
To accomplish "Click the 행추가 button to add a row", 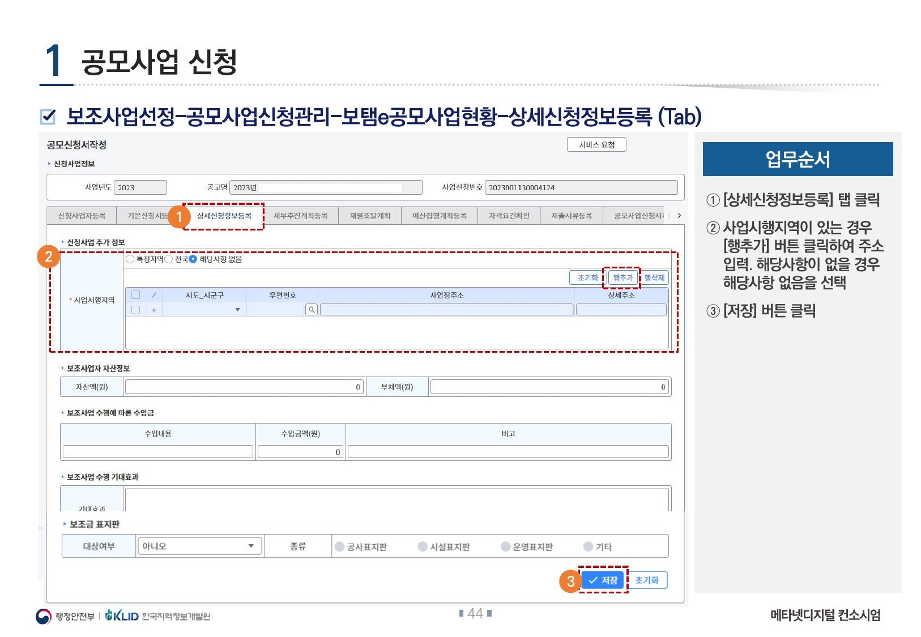I will [x=622, y=277].
